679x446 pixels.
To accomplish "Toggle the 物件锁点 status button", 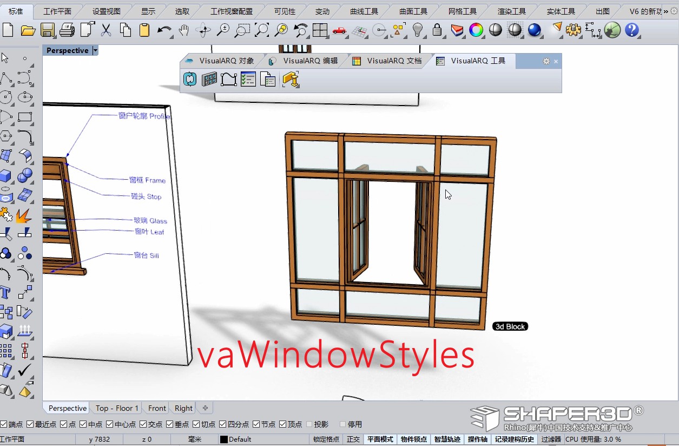I will 414,439.
